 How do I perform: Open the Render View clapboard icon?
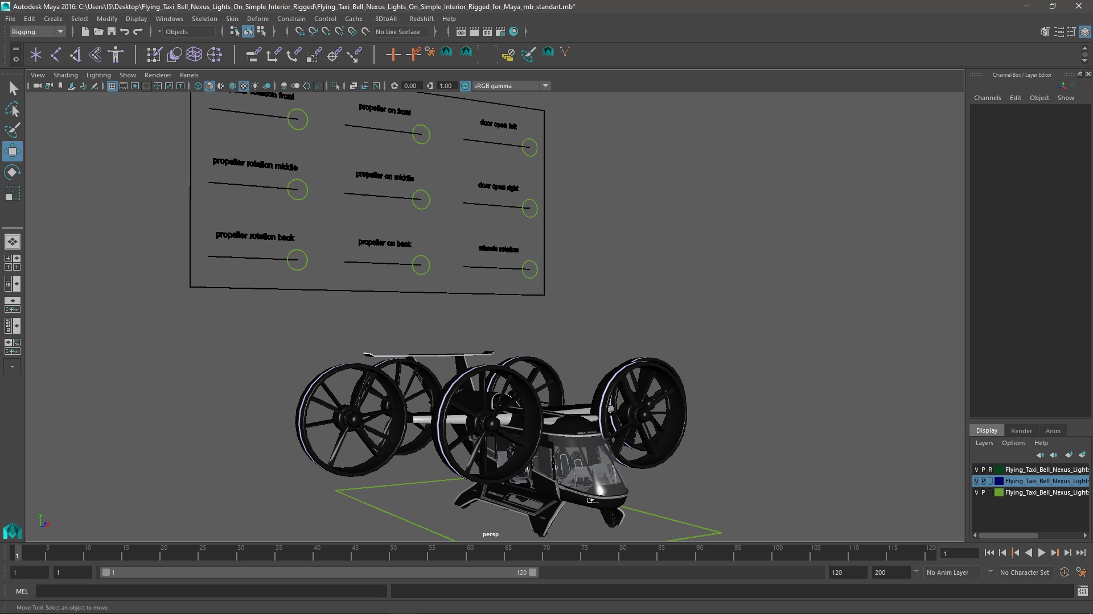click(461, 32)
